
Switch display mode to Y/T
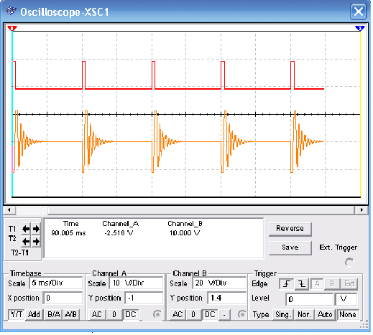pos(17,314)
